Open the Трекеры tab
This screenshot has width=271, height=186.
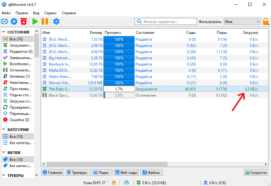pyautogui.click(x=77, y=172)
